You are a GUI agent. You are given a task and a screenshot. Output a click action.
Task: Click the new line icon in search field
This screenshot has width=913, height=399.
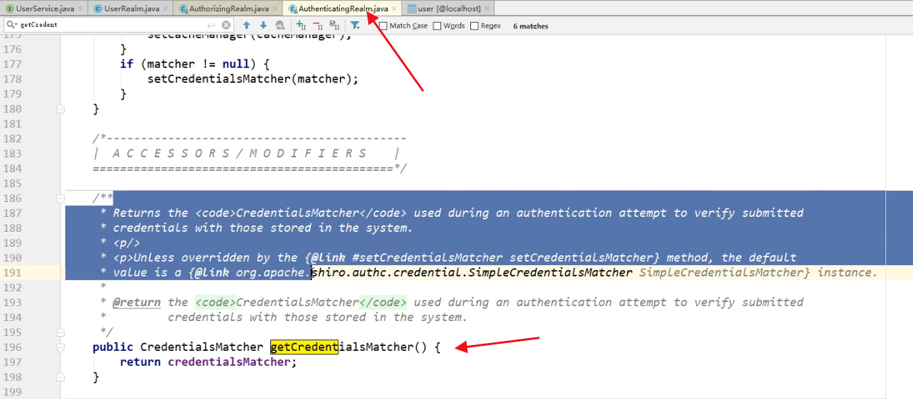(x=211, y=25)
